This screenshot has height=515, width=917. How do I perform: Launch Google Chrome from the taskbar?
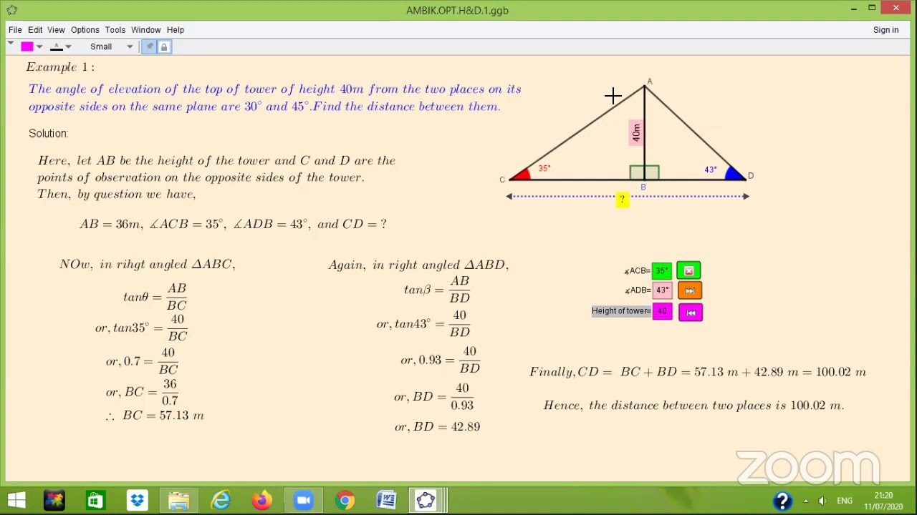345,500
